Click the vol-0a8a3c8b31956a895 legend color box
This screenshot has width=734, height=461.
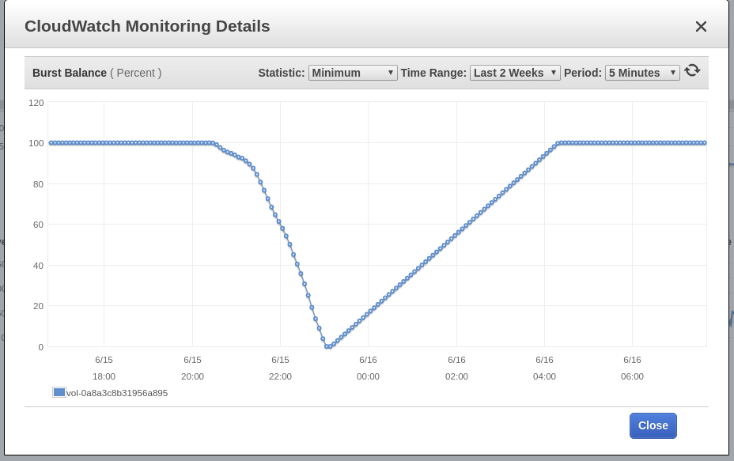coord(58,391)
